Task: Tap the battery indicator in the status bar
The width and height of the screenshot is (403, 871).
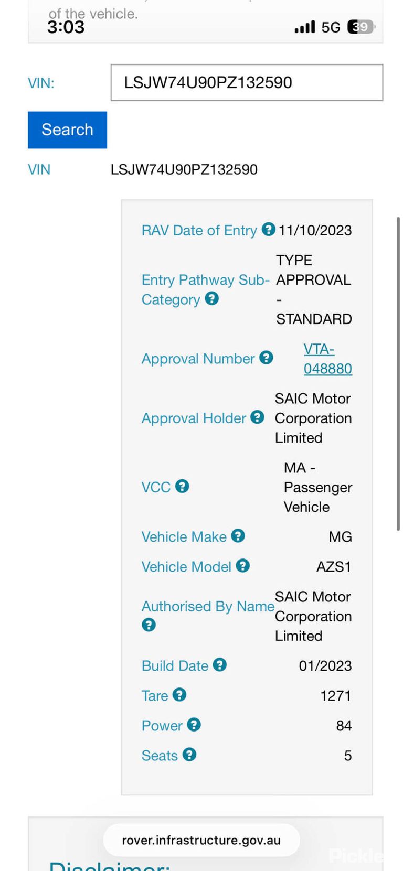Action: pos(362,27)
